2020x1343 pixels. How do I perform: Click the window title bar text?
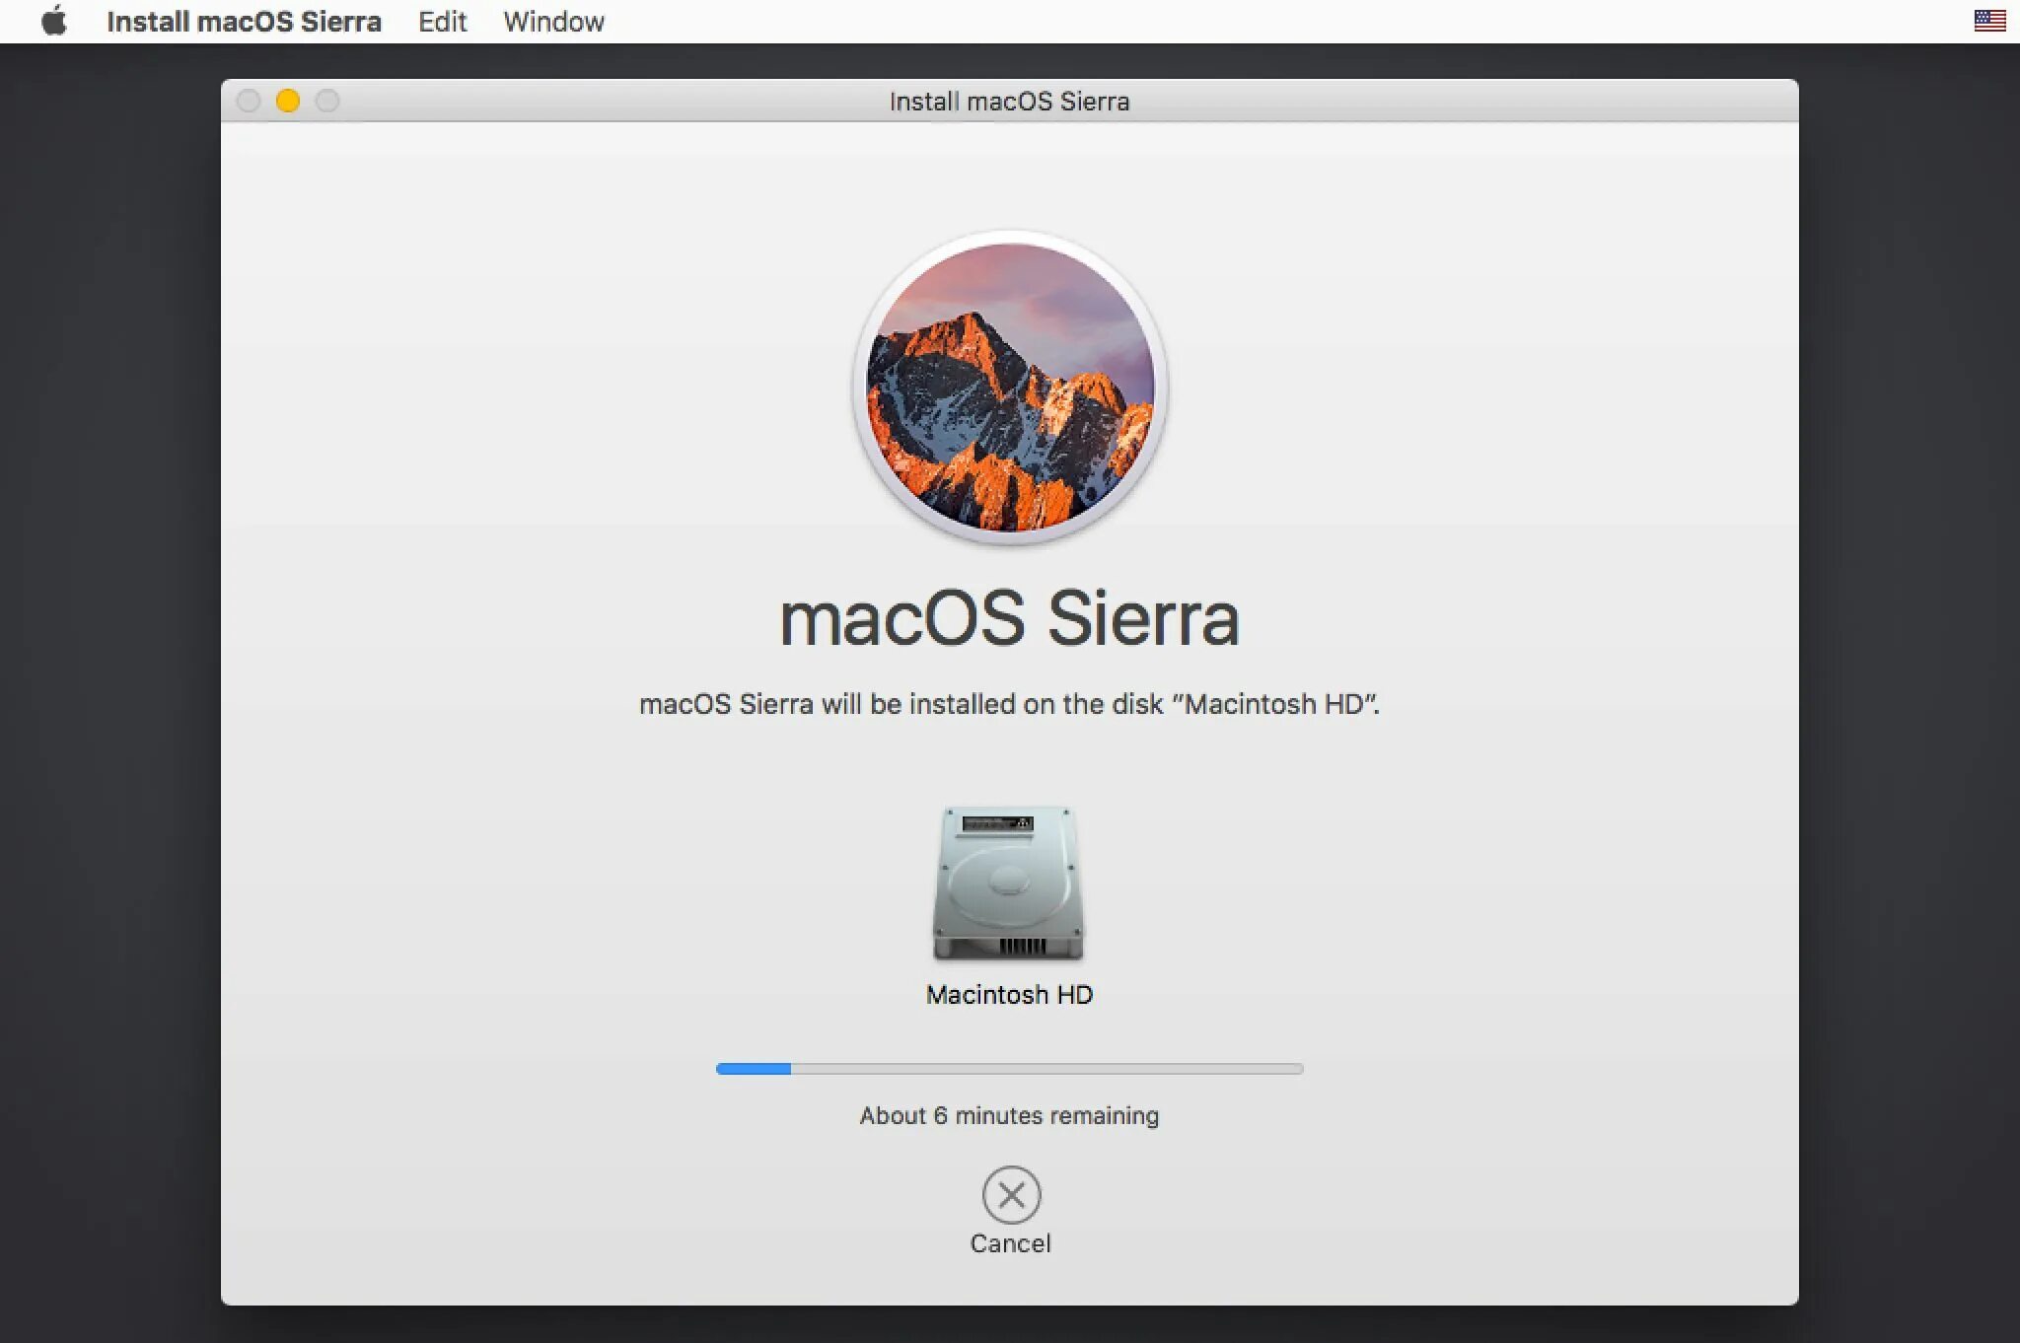(1009, 102)
